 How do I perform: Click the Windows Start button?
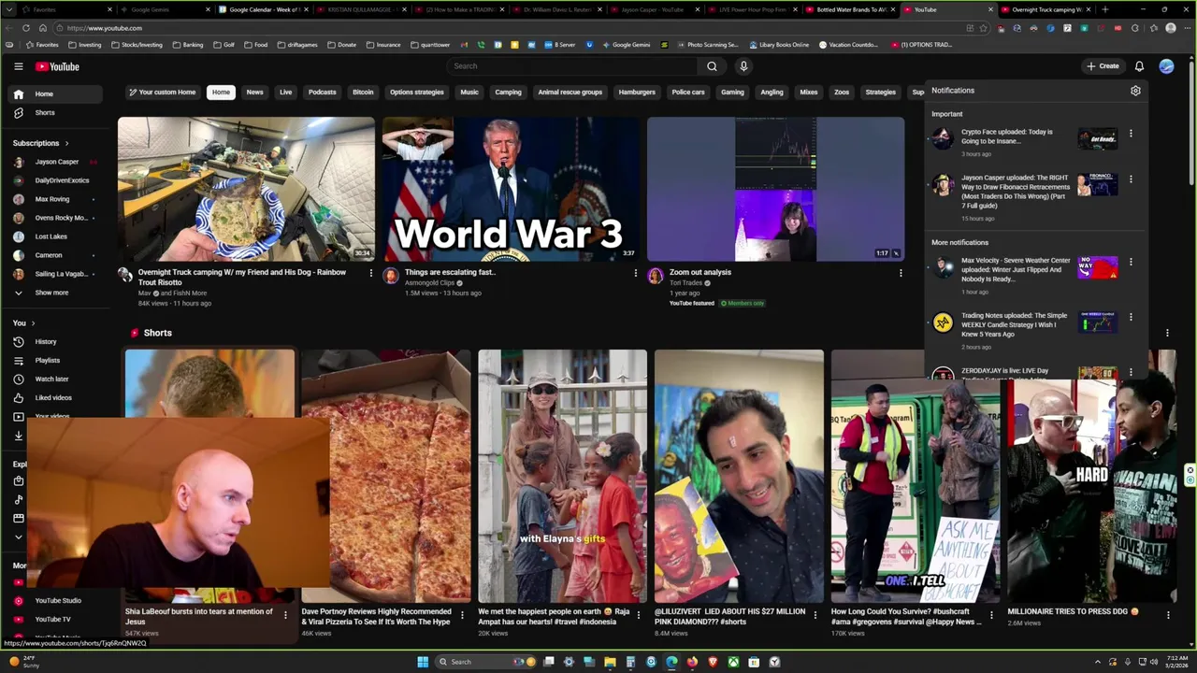(423, 662)
